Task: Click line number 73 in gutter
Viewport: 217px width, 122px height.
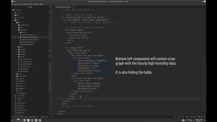Action: point(52,99)
